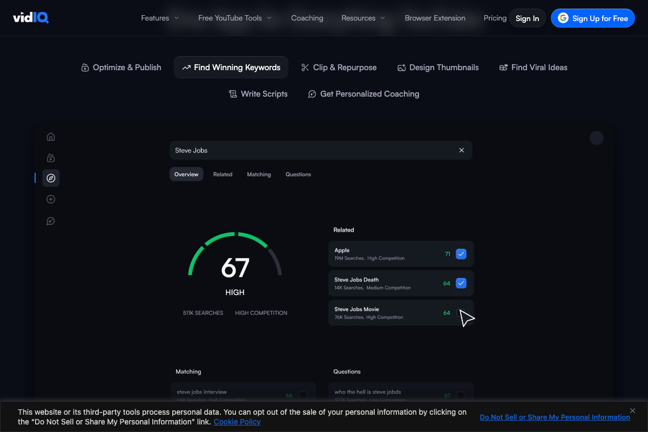Click Sign Up for Free button
The height and width of the screenshot is (432, 648).
pos(592,18)
